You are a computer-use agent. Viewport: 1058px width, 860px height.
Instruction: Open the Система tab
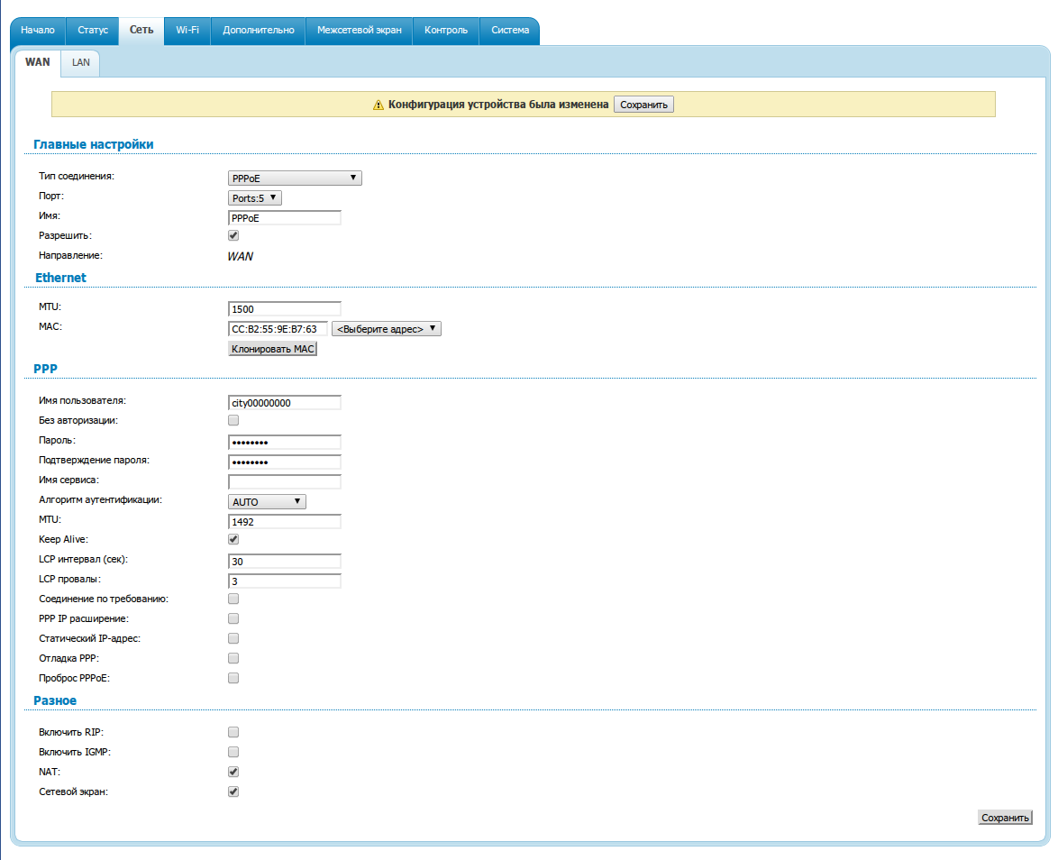[x=510, y=30]
